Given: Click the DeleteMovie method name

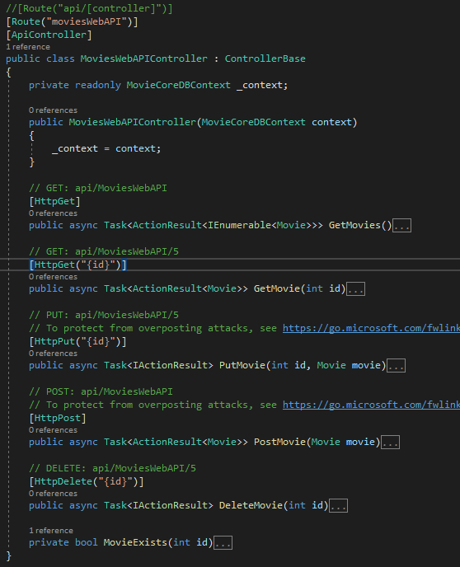Looking at the screenshot, I should [x=251, y=505].
